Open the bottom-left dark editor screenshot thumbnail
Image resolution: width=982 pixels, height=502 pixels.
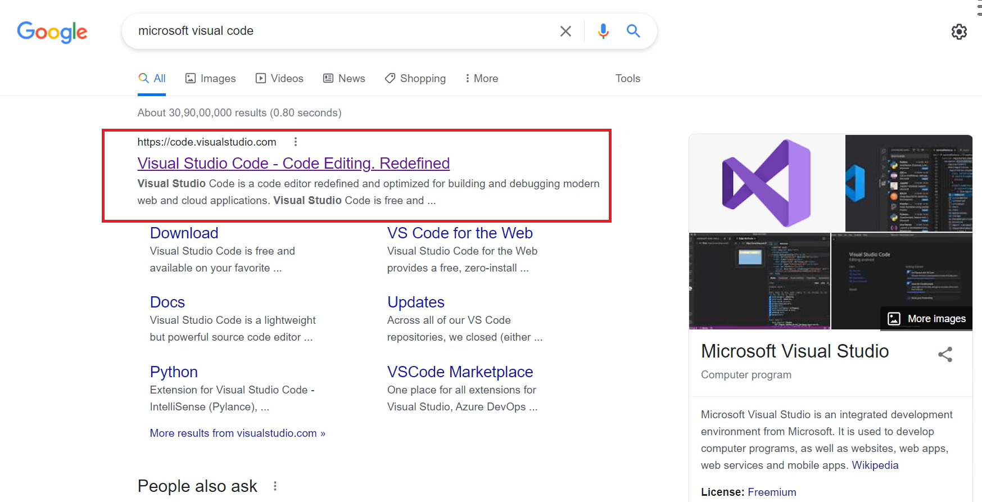point(759,281)
